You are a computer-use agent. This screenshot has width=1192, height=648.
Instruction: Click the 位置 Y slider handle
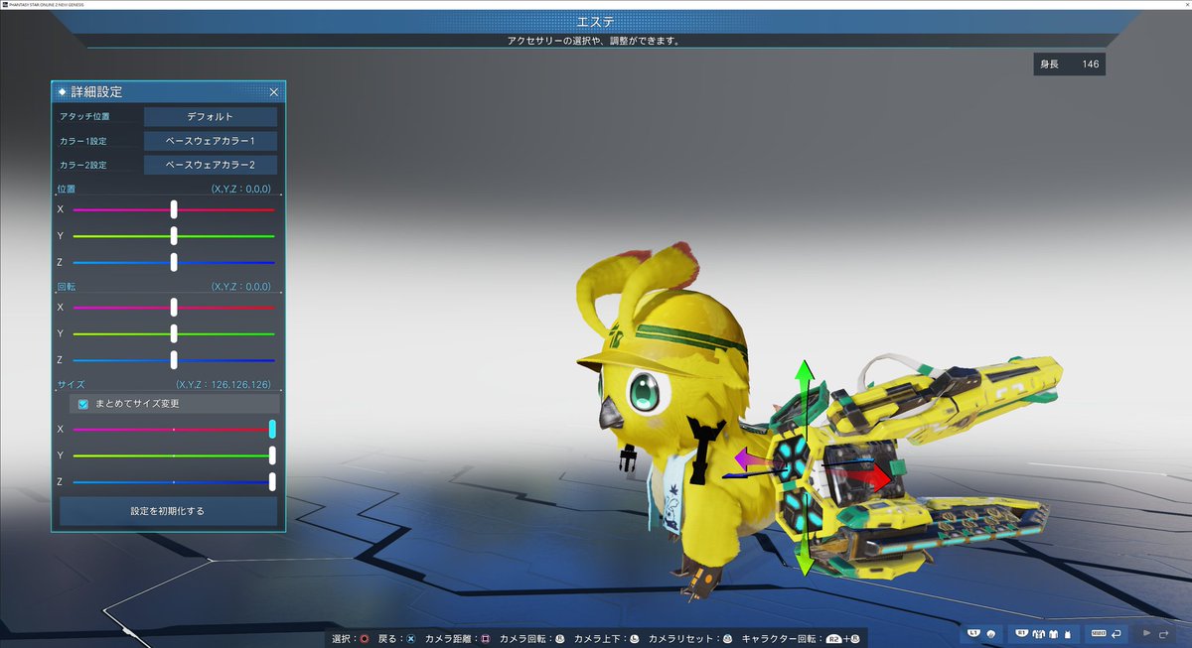click(x=174, y=236)
